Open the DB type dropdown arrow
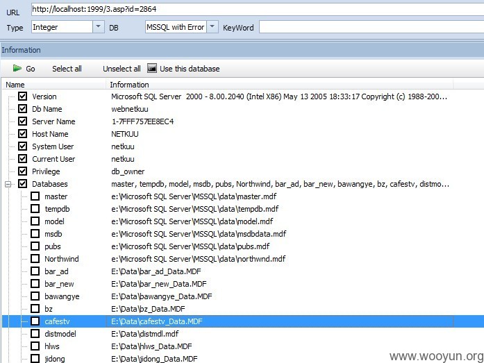 click(212, 27)
